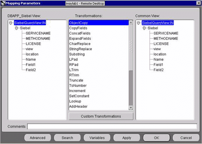Select Name in Common View tree

159,59
